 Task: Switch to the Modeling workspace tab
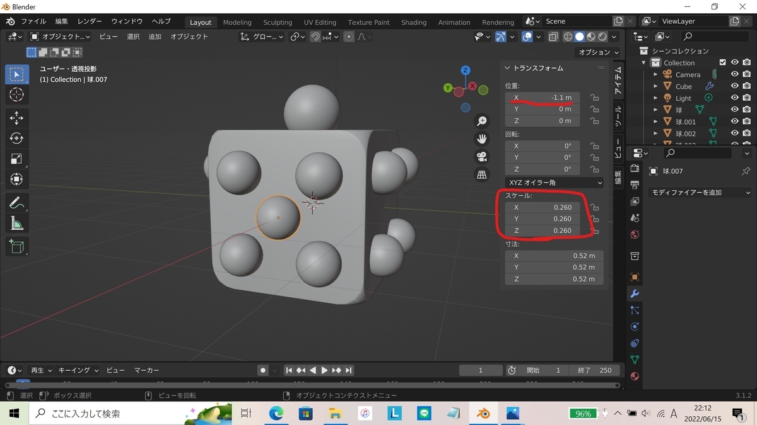237,22
